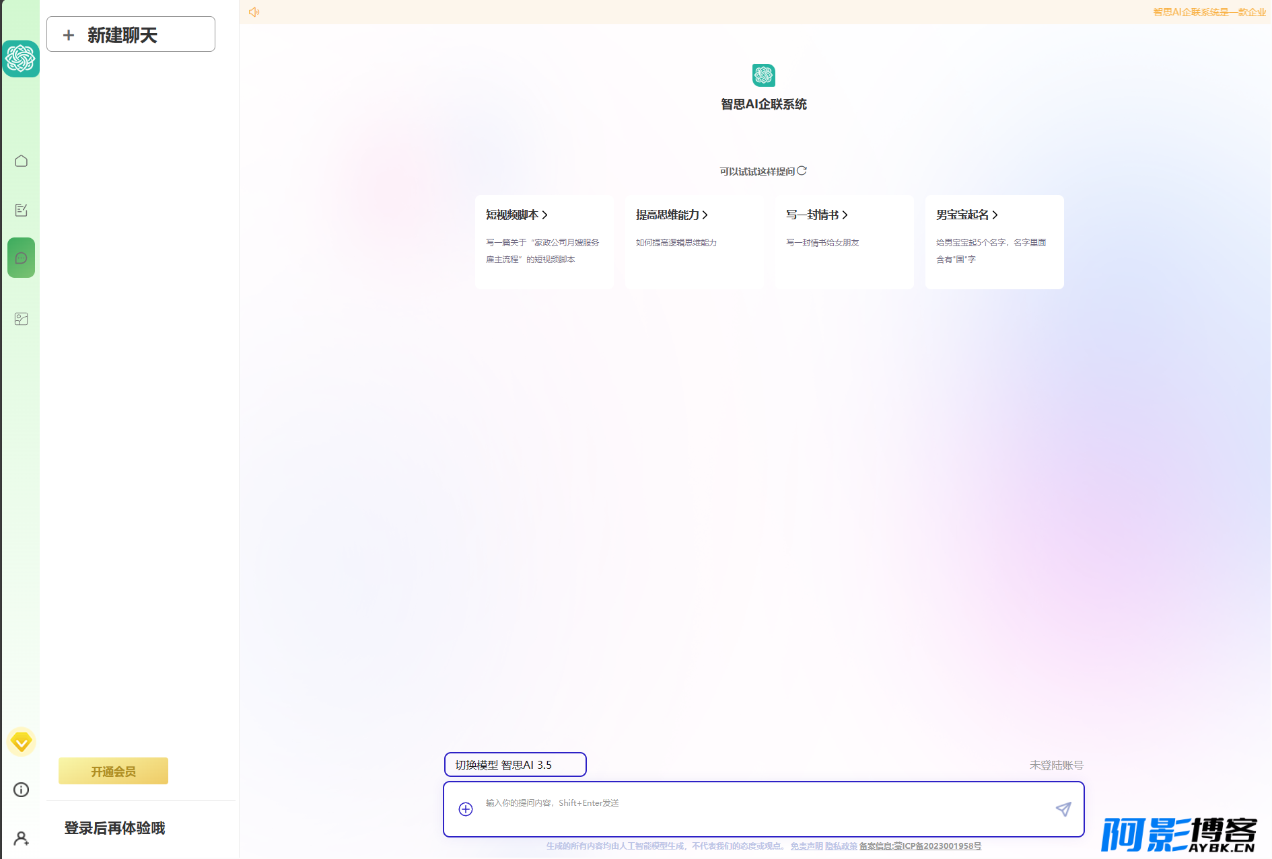Click the paper plane send icon
Viewport: 1272px width, 859px height.
click(1063, 809)
